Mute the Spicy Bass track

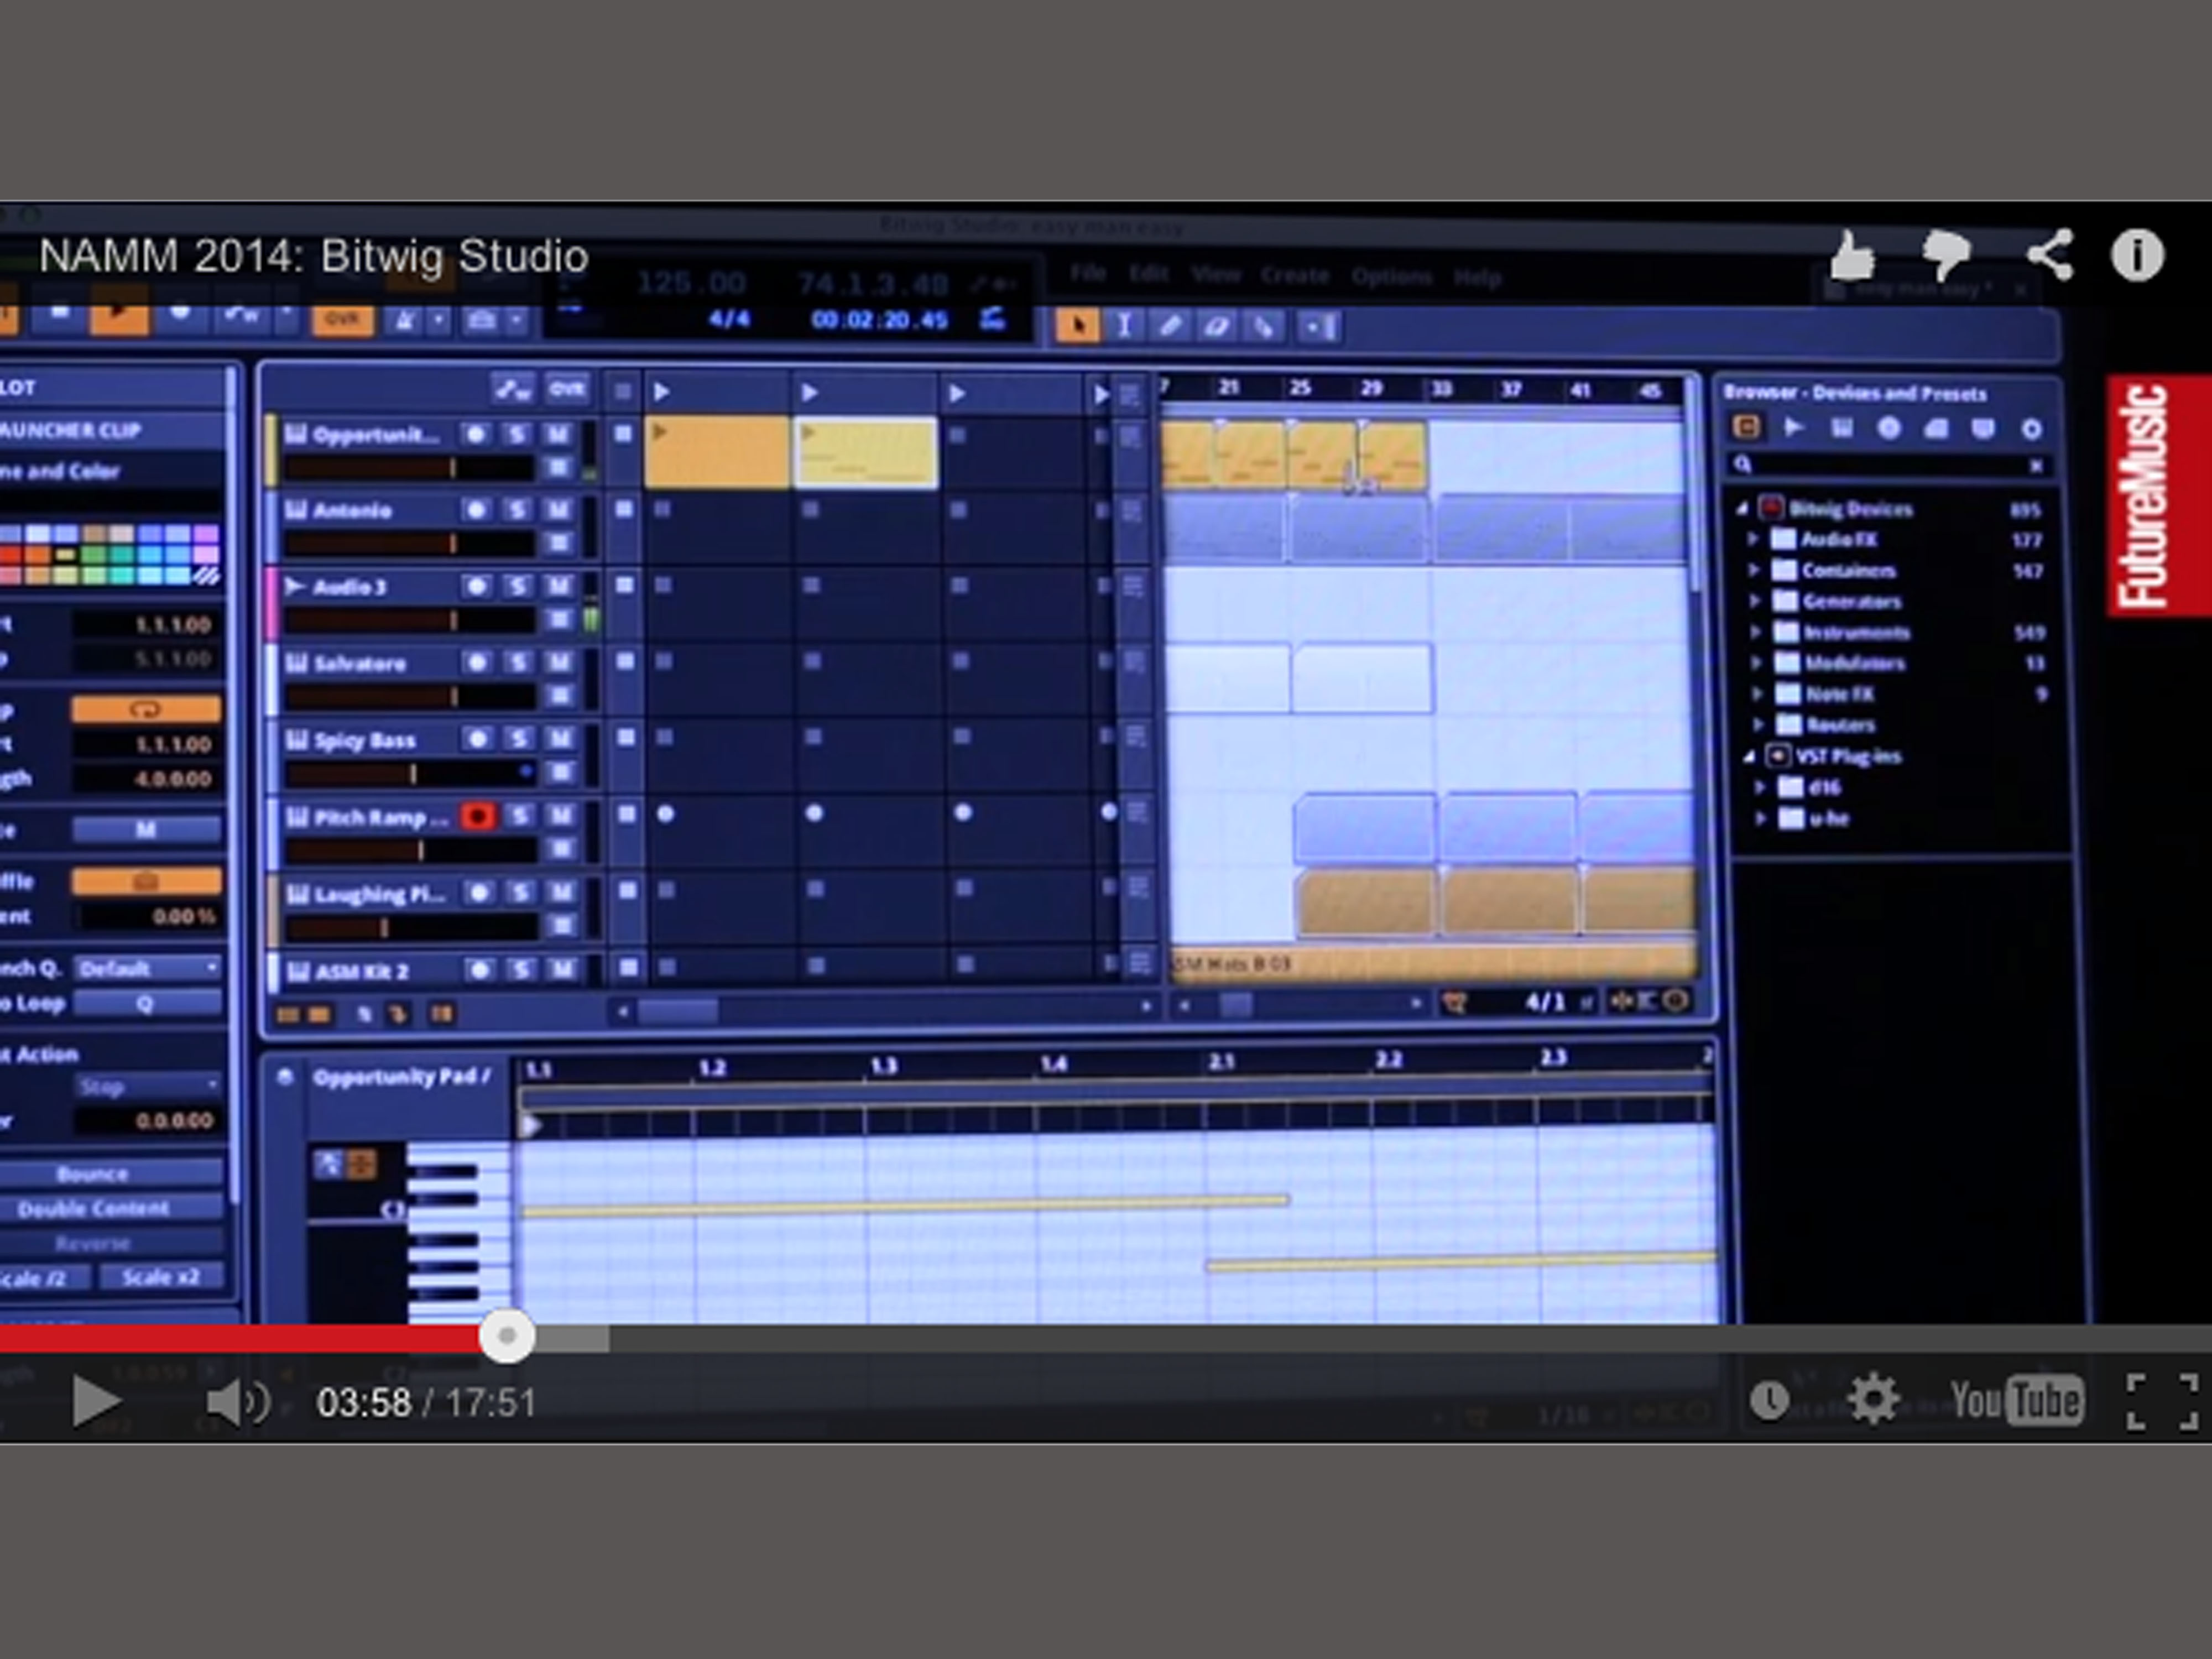560,739
